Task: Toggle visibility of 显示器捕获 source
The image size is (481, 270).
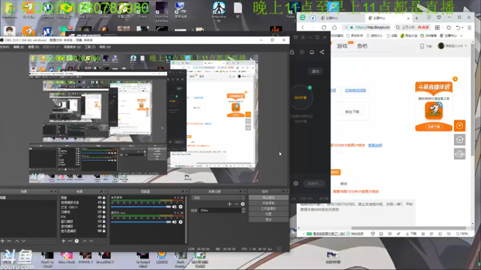Action: click(x=99, y=231)
